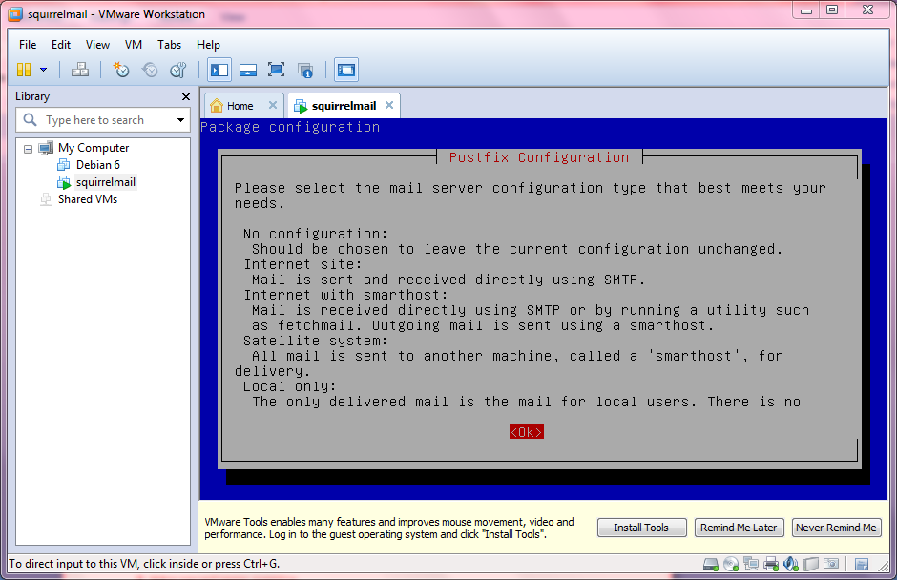Click the Unity mode toolbar icon
The image size is (897, 580).
pyautogui.click(x=305, y=71)
